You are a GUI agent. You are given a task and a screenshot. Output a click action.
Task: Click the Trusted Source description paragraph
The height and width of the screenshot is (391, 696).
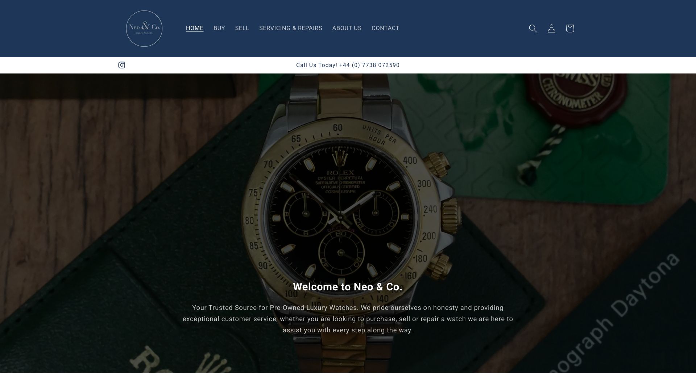[x=348, y=319]
